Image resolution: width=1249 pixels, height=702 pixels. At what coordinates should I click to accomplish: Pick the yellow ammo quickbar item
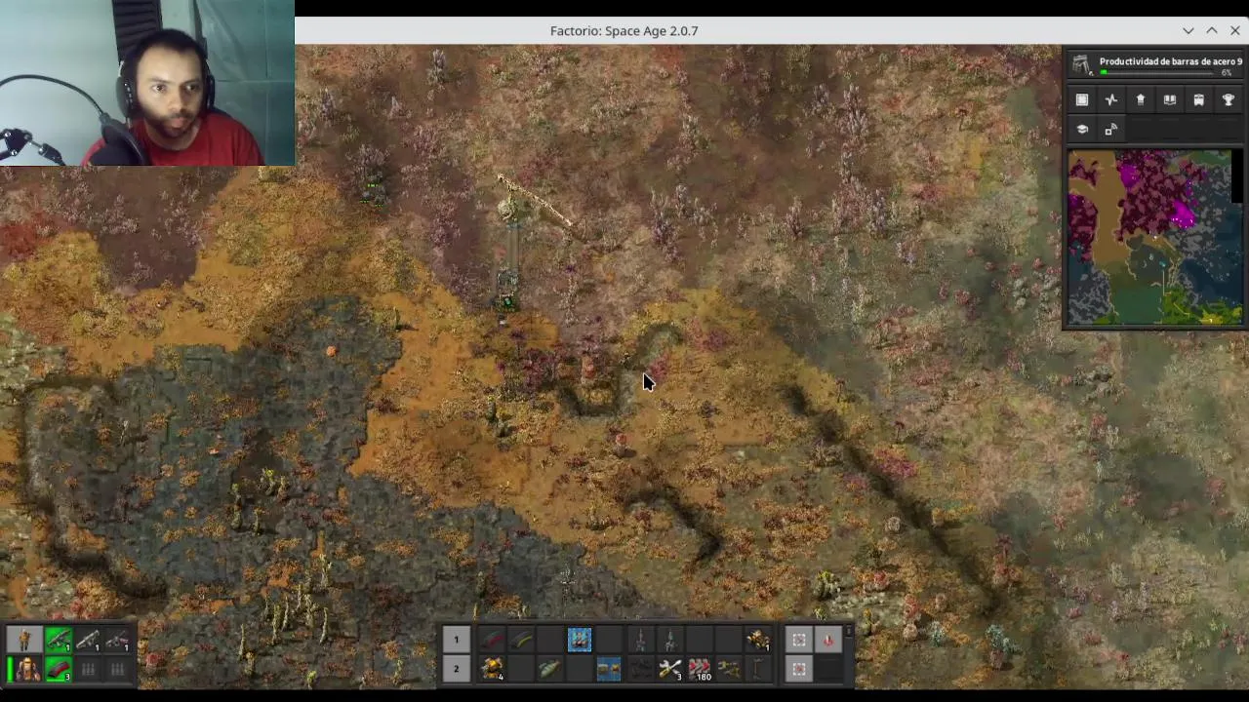521,640
